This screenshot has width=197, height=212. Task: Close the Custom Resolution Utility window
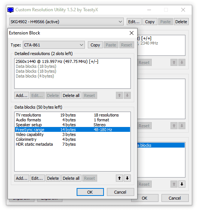click(x=183, y=10)
